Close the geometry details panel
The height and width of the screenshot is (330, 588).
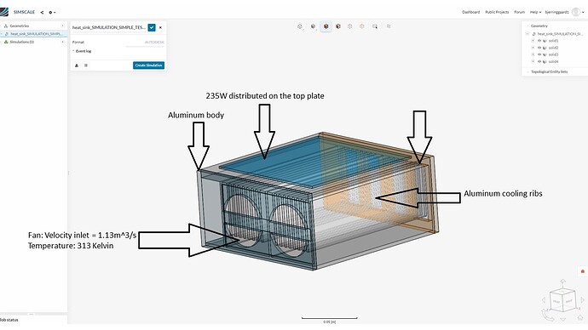pos(160,27)
